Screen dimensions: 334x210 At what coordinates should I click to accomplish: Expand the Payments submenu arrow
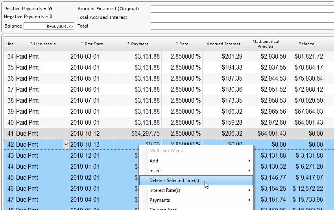point(249,200)
